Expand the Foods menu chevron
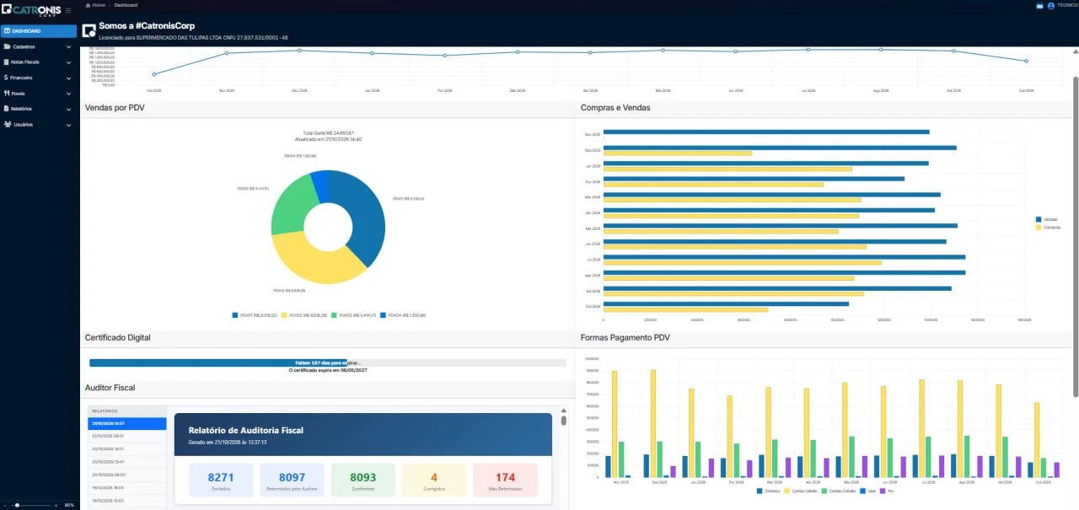1079x510 pixels. 68,94
